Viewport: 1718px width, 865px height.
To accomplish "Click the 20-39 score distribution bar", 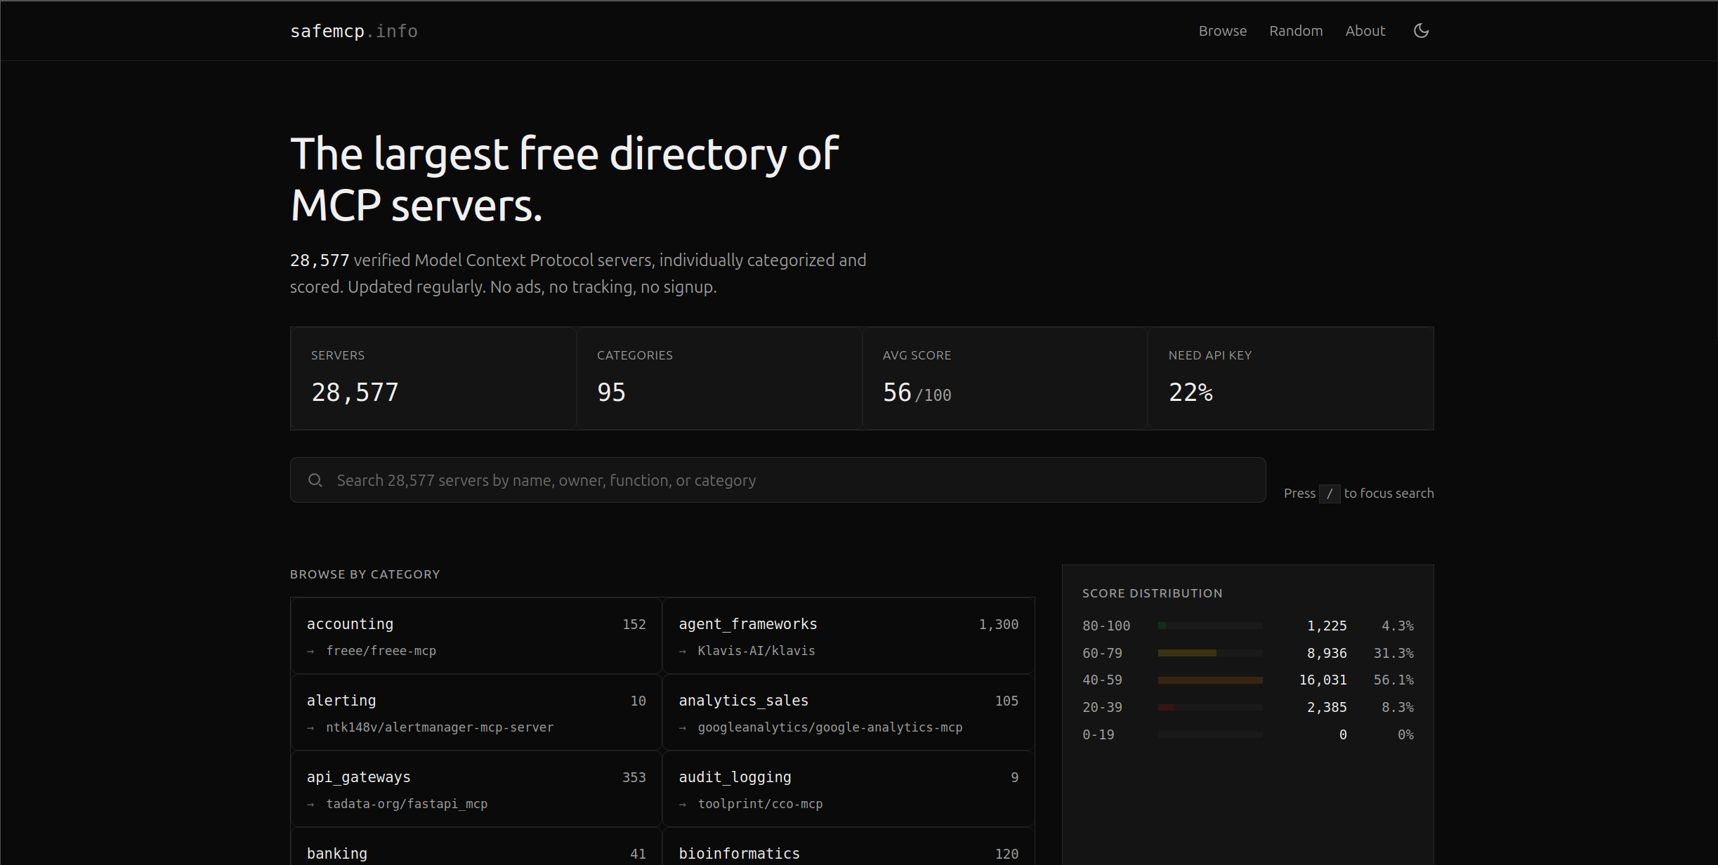I will [x=1210, y=707].
